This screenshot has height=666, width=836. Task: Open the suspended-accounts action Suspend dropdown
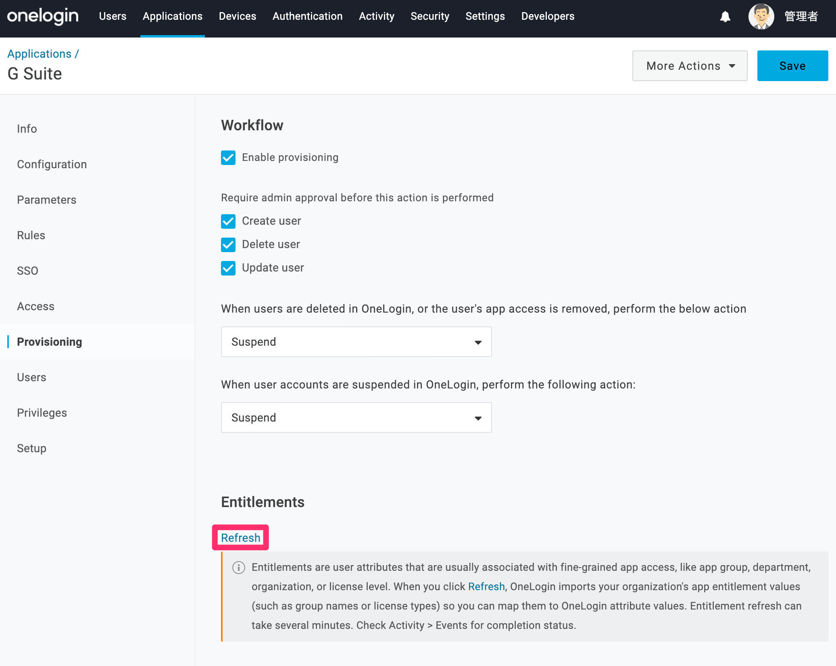356,418
